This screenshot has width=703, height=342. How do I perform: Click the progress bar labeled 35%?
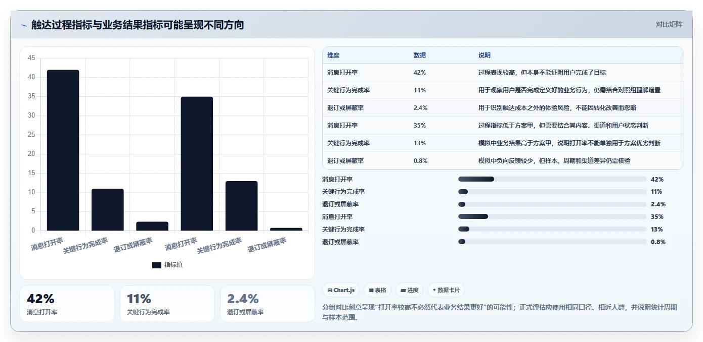552,217
